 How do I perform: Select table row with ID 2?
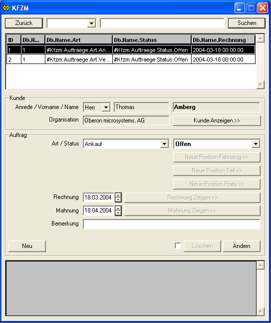click(x=131, y=59)
